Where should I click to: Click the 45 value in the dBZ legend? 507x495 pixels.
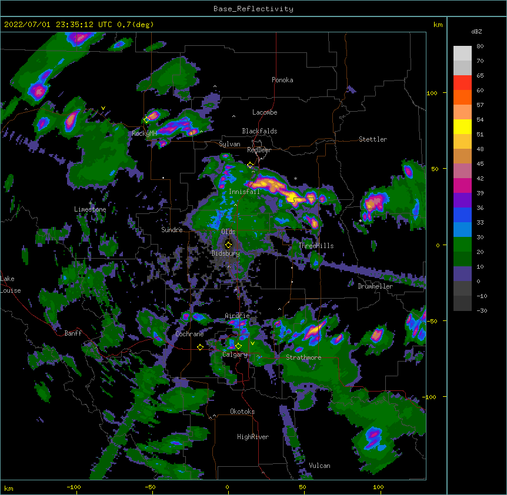click(480, 164)
